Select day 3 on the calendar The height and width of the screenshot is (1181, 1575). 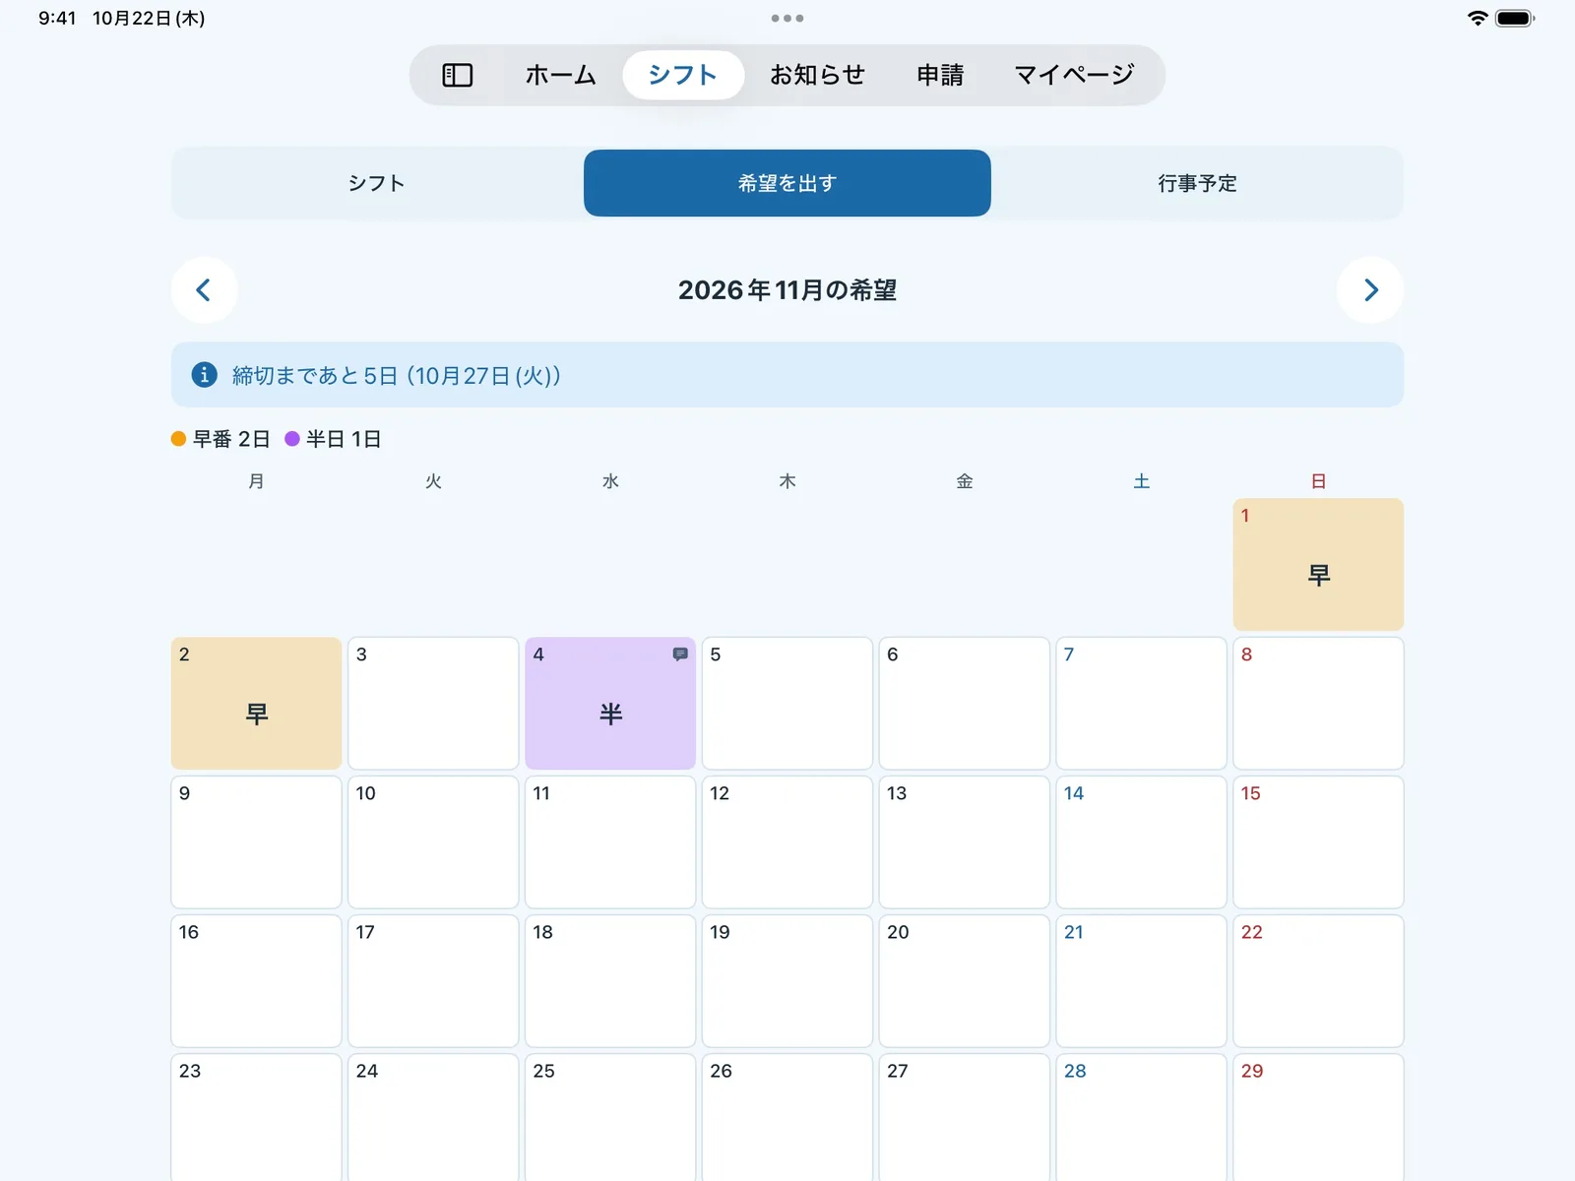tap(433, 703)
